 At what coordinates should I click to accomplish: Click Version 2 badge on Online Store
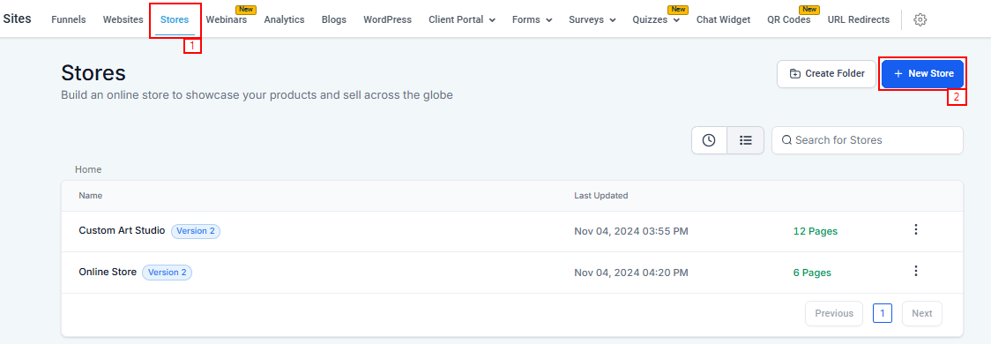(167, 272)
